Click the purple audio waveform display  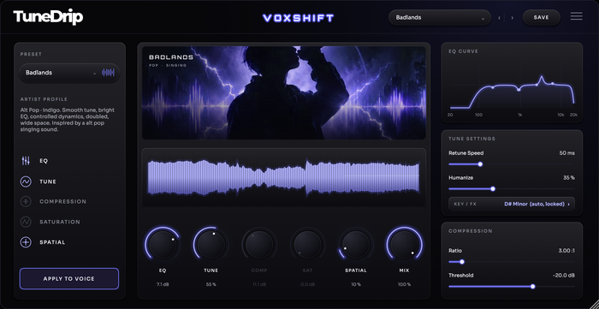click(x=284, y=177)
